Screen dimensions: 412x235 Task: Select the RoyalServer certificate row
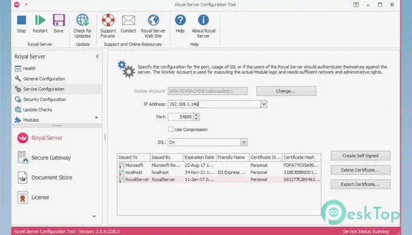coord(219,180)
